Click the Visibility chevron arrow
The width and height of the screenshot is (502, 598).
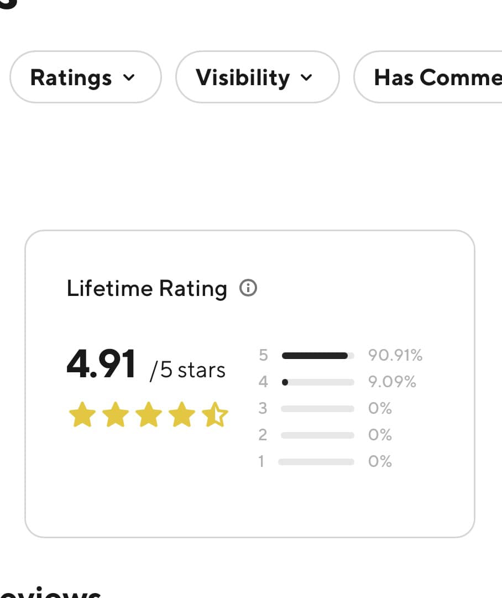pos(306,78)
